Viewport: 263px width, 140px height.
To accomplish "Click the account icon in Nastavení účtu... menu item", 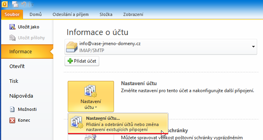I will (x=77, y=122).
